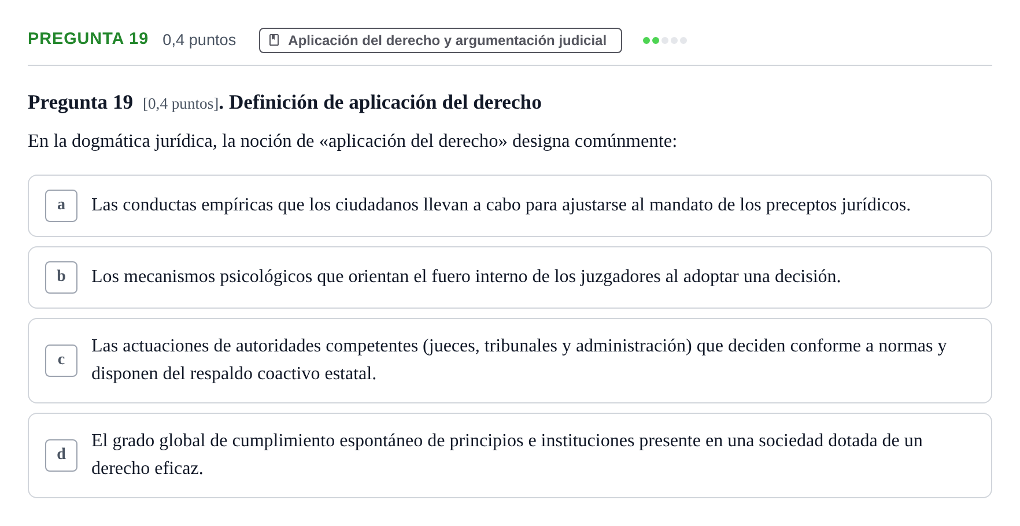Screen dimensions: 1020x526
Task: Click the '[0,4 puntos]' bracketed score
Action: [181, 104]
